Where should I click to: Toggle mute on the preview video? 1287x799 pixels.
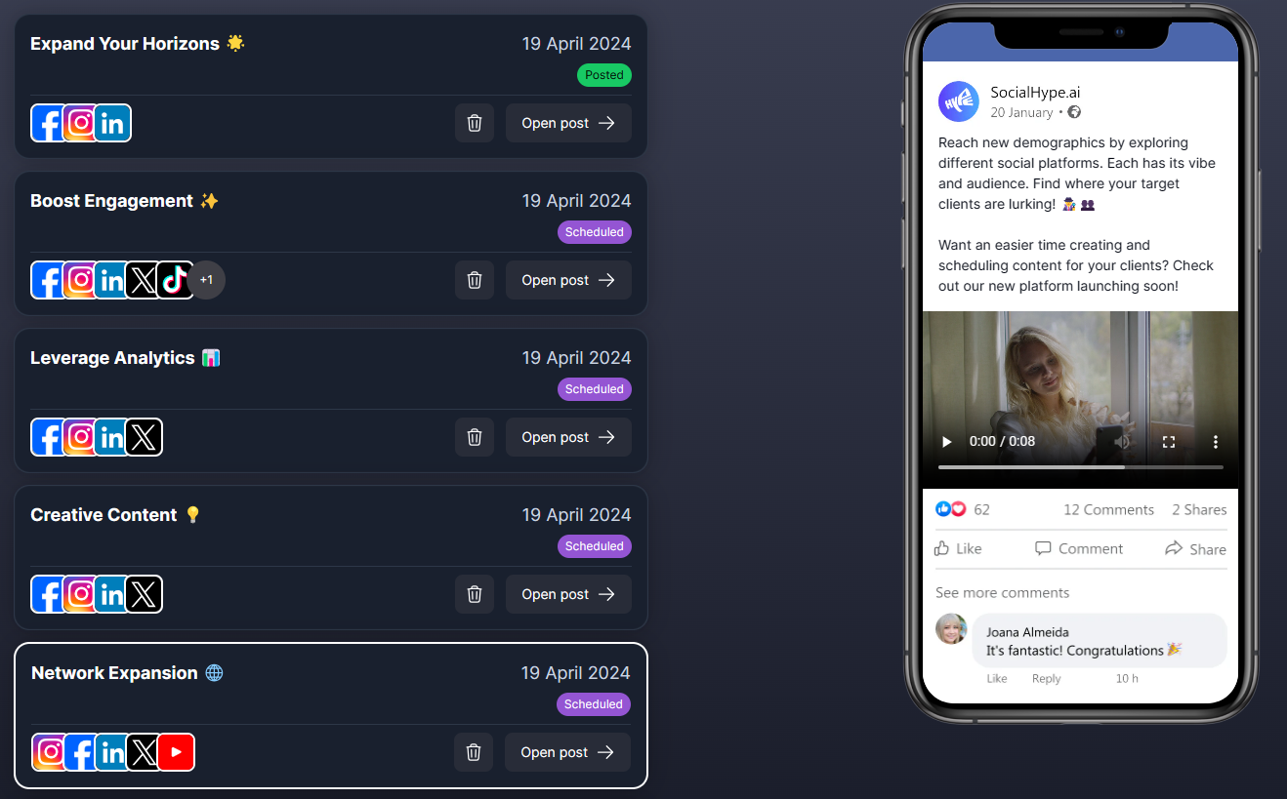coord(1122,442)
